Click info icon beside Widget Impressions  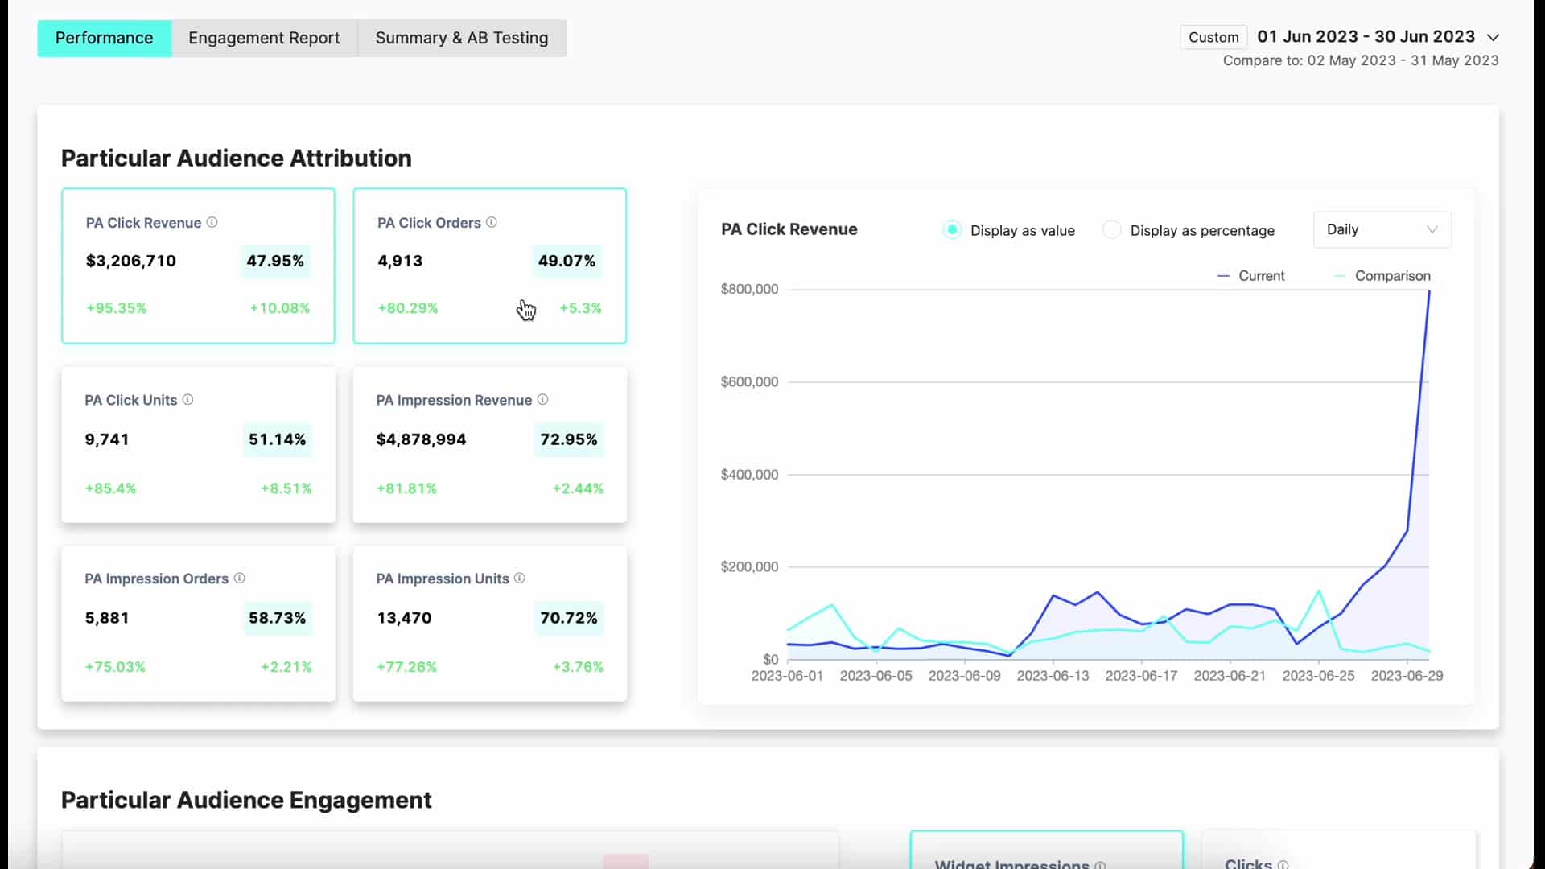pos(1100,865)
